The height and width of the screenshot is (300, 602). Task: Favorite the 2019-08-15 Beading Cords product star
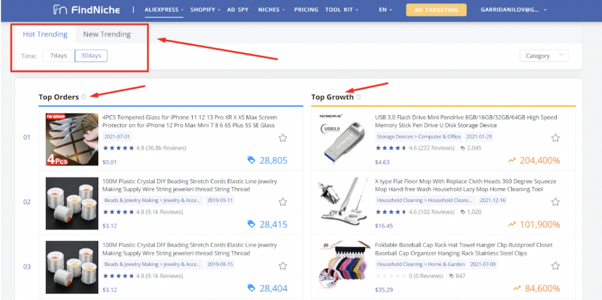coord(283,266)
